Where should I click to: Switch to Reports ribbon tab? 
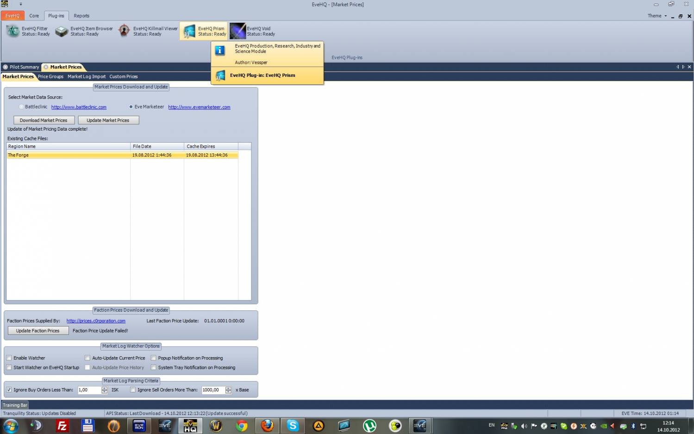(81, 16)
